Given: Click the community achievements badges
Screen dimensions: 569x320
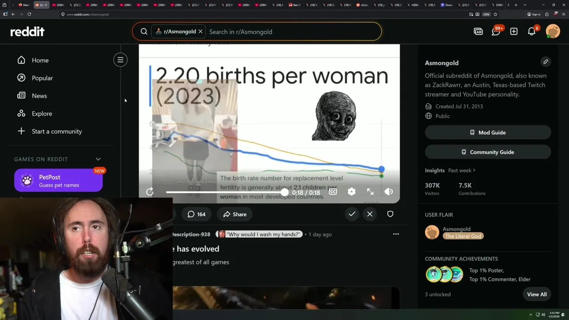Looking at the screenshot, I should pos(445,275).
